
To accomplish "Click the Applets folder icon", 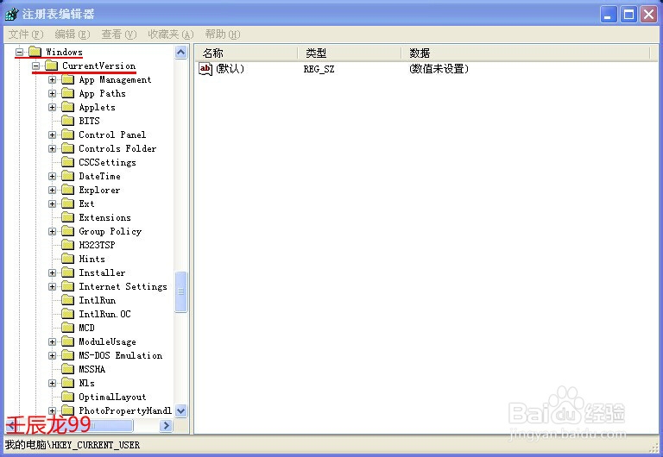I will click(x=67, y=107).
